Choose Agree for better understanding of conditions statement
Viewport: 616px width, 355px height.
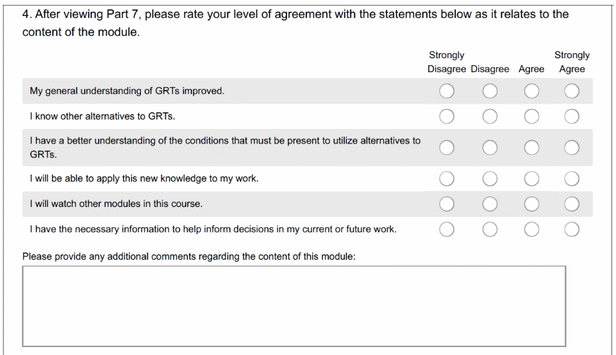(531, 147)
